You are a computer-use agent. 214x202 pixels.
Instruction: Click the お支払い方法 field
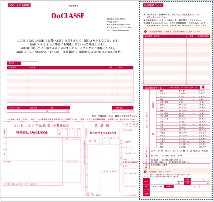coord(17,111)
